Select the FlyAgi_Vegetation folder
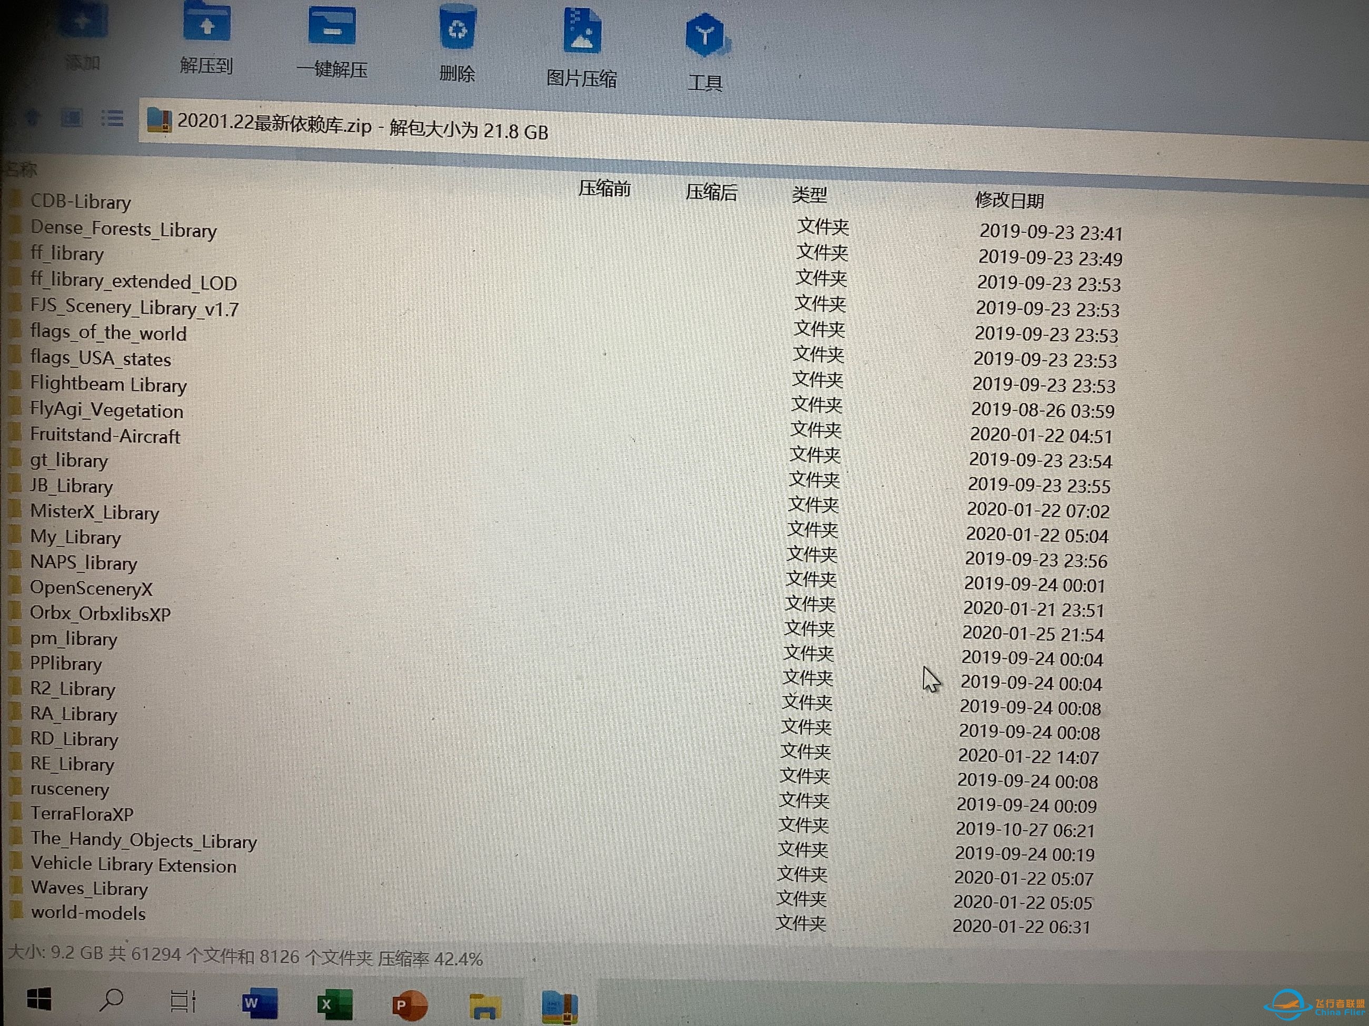Screen dimensions: 1369x1026 [x=106, y=410]
